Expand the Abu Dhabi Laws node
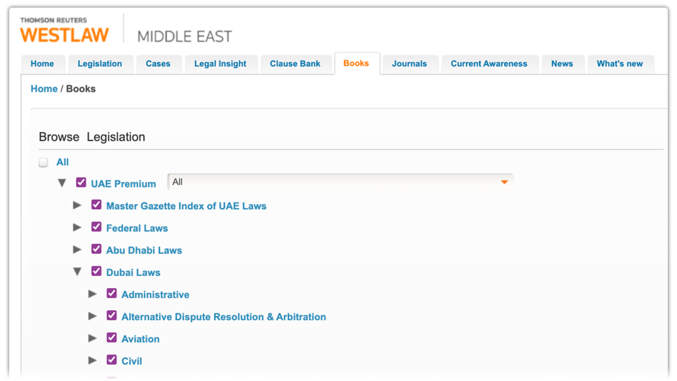Viewport: 677px width, 381px height. [x=77, y=250]
